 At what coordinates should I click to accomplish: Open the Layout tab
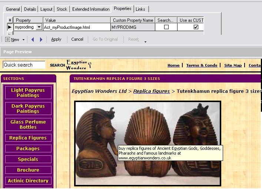[46, 9]
